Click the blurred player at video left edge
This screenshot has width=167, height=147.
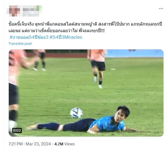(x=14, y=92)
